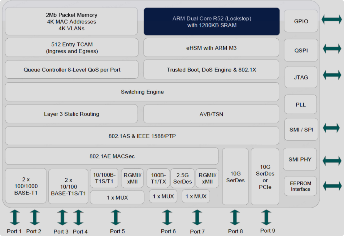
Task: Click the Switching Engine block
Action: (142, 92)
